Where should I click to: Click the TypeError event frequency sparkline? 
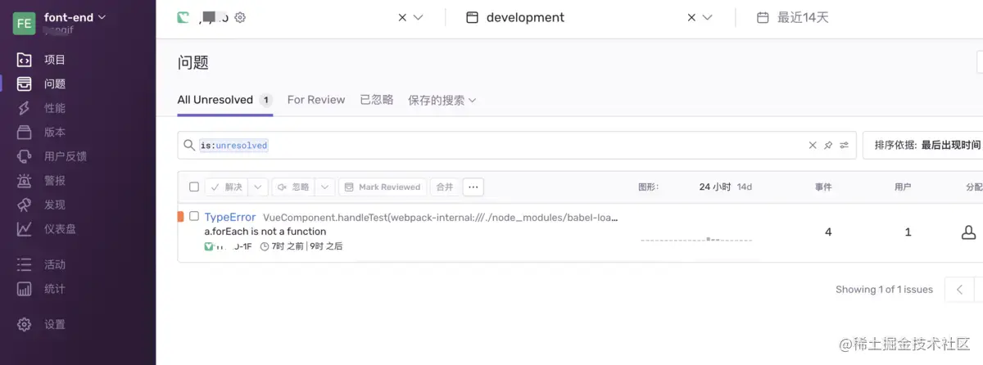[695, 239]
